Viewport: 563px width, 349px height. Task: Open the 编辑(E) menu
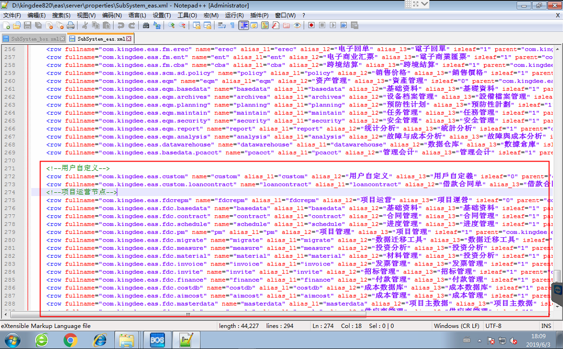click(36, 15)
